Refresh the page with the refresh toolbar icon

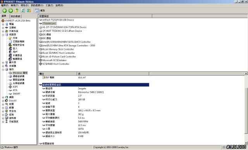(23, 10)
